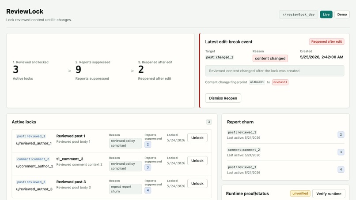Open comment:comment_2 tag in Active locks

tap(33, 159)
